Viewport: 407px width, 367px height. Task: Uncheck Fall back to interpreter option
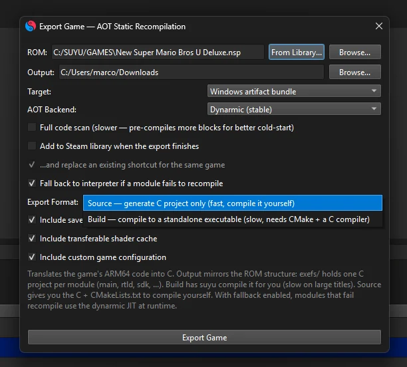click(x=32, y=183)
